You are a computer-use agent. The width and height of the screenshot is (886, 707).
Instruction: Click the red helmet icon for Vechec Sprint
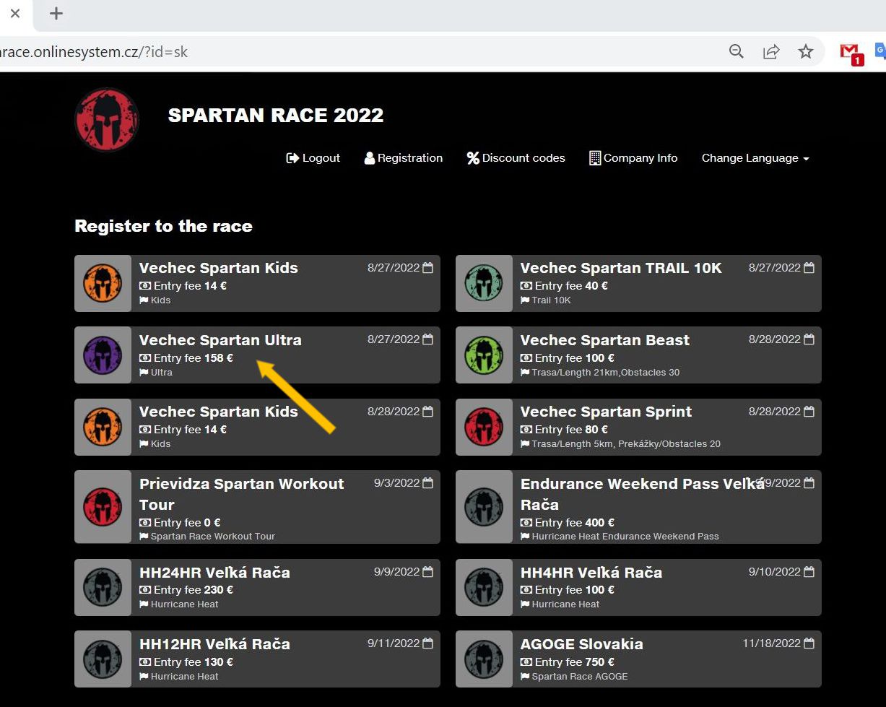(x=484, y=427)
